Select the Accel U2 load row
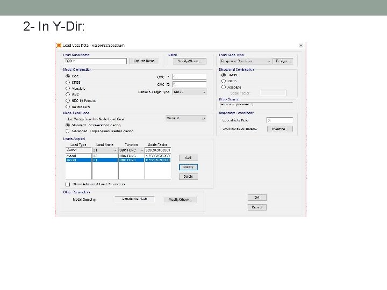Viewport: 387px width, 290px height. pos(118,156)
